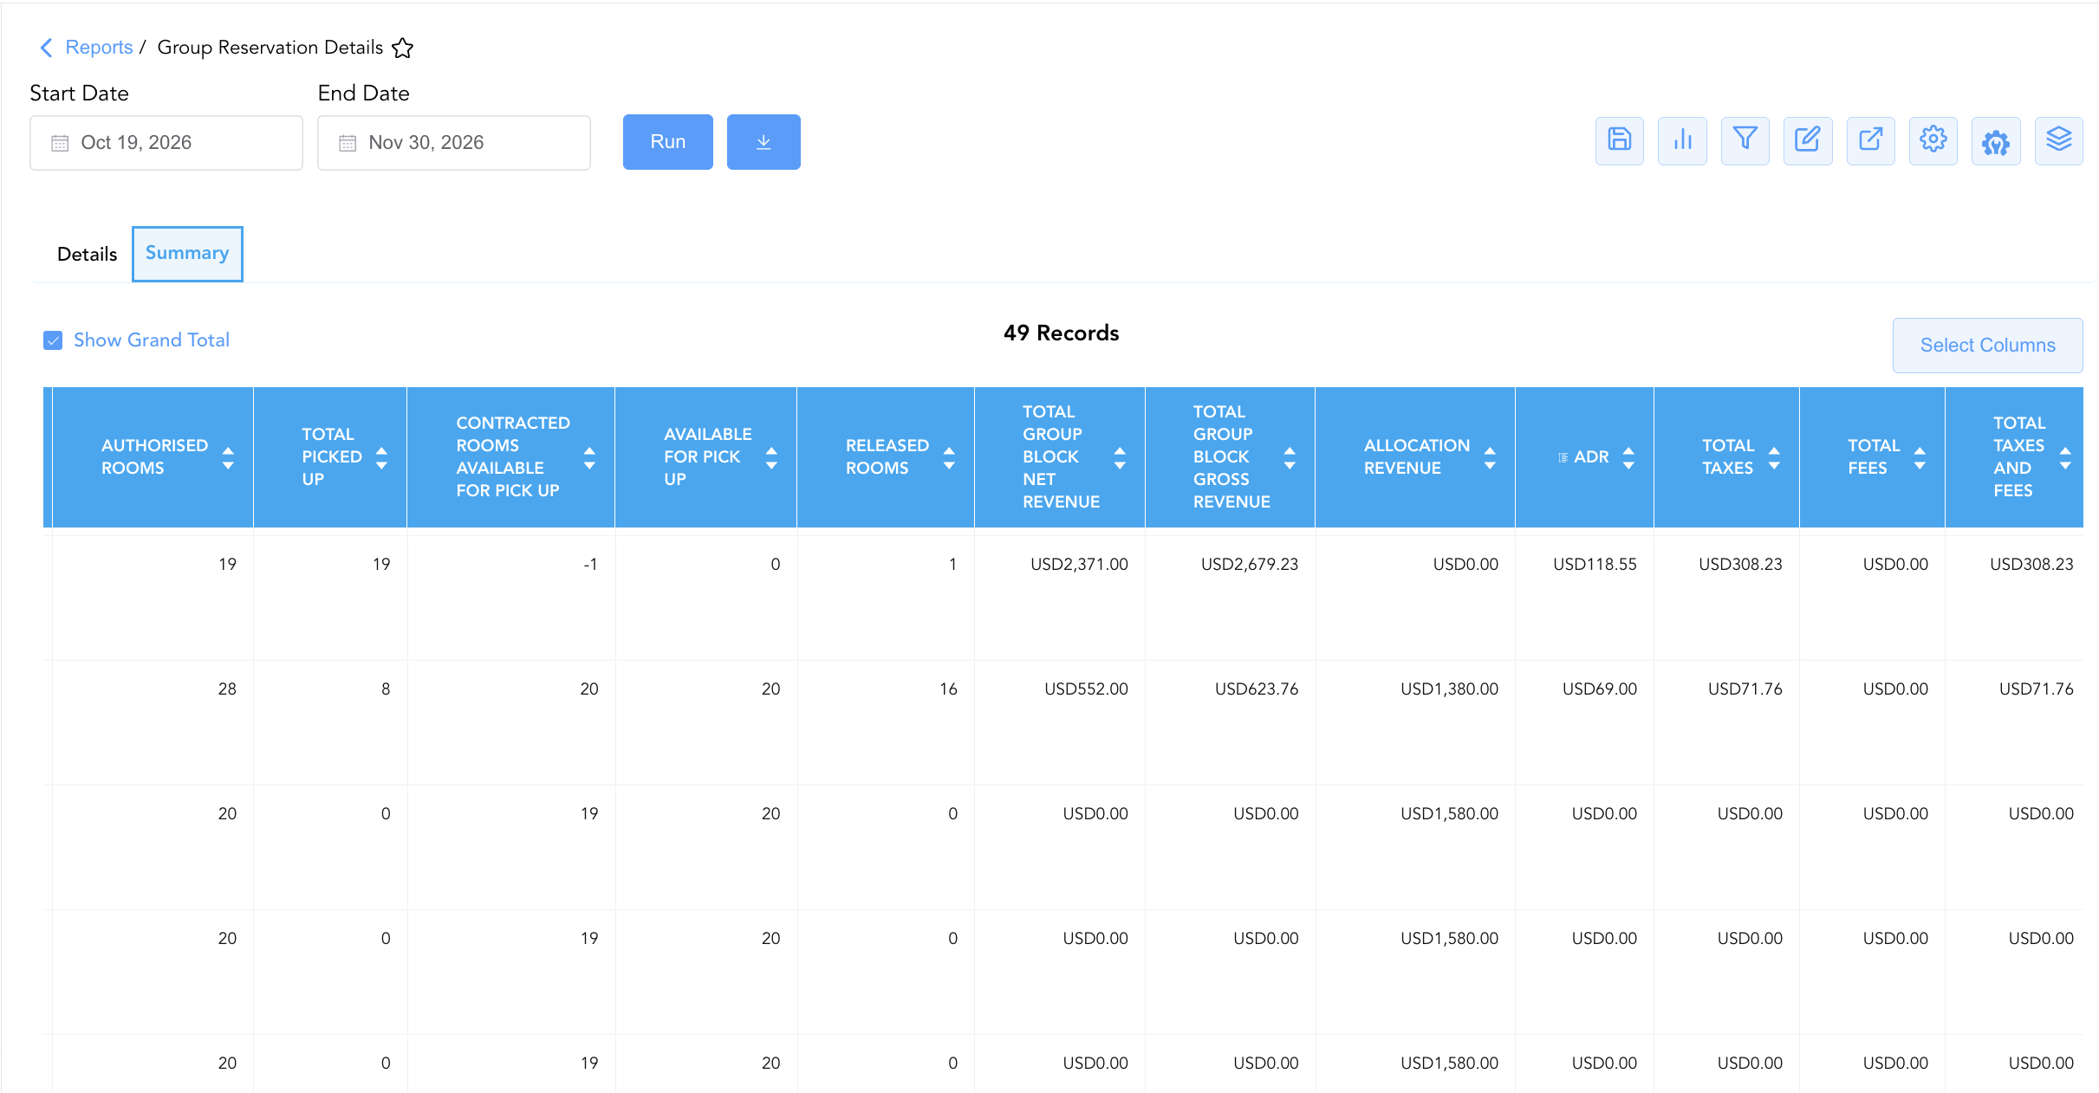Sort by Total Group Block Net Revenue arrows

[1120, 457]
